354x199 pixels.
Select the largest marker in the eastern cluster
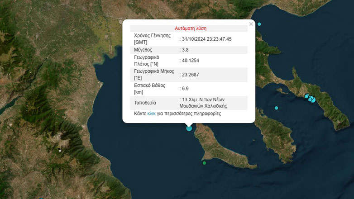pos(313,99)
